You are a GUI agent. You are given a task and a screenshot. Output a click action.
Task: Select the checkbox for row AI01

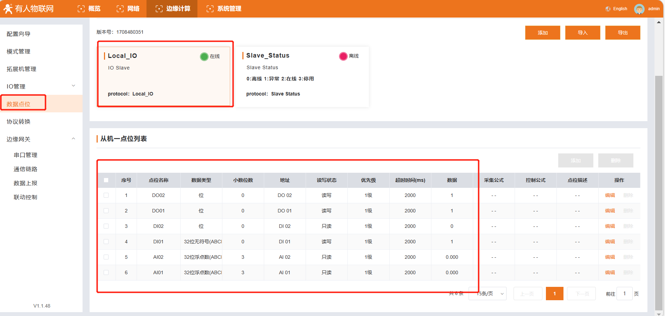click(x=106, y=272)
